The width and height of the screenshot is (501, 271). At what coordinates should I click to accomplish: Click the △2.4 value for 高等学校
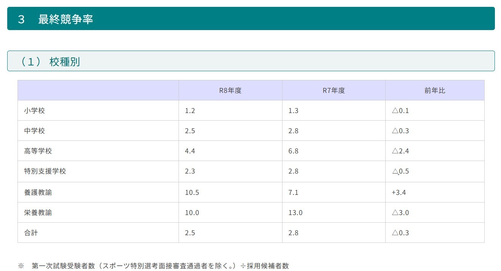point(400,151)
